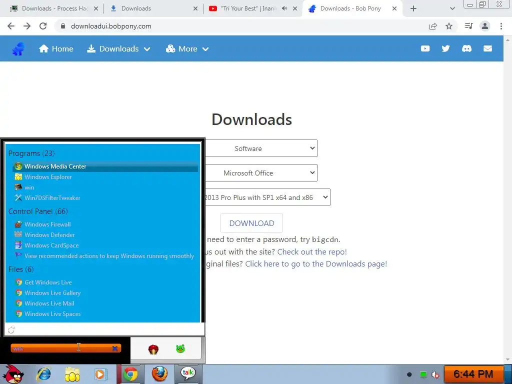This screenshot has height=384, width=512.
Task: Follow the Downloads page link
Action: 316,264
